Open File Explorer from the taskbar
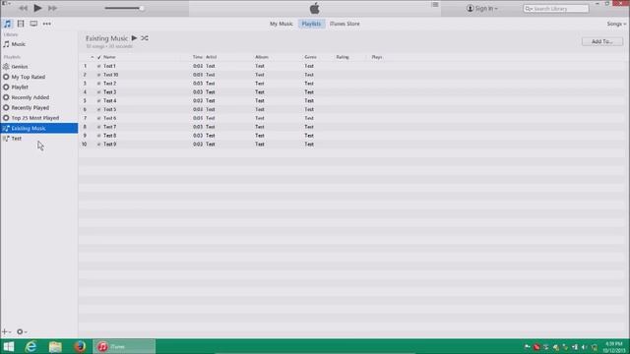Viewport: 630px width, 354px height. (55, 346)
